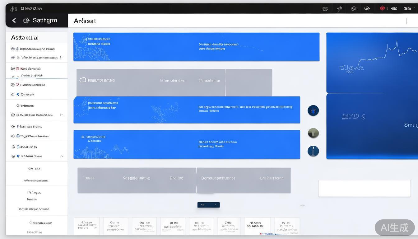Click the back arrow beside Sathgjm
Screen dimensions: 418x239
point(14,21)
